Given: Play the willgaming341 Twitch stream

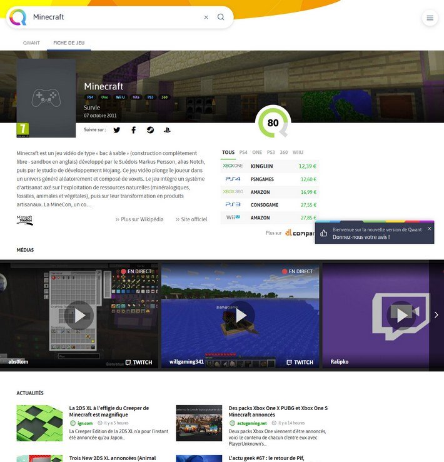Looking at the screenshot, I should (240, 315).
